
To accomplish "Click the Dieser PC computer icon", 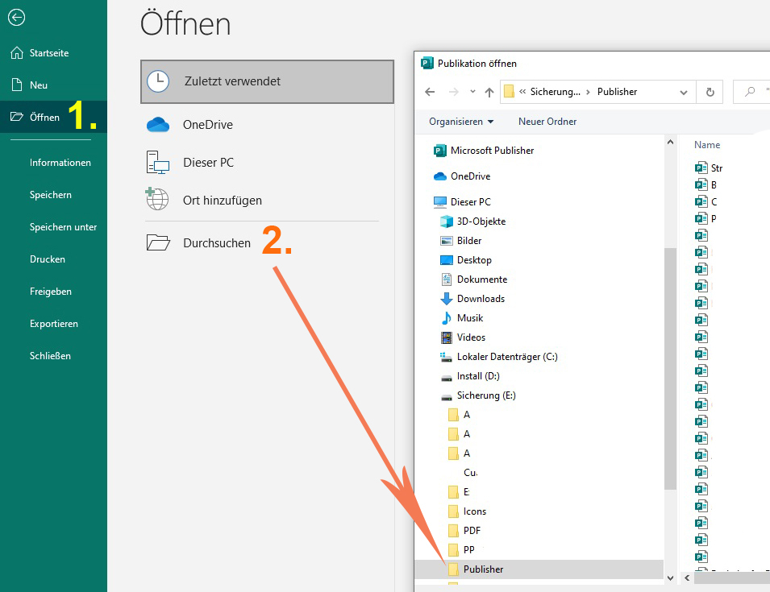I will (x=158, y=163).
